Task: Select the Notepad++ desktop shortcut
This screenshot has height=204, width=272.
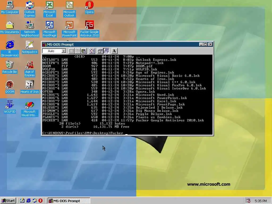Action: (30, 47)
